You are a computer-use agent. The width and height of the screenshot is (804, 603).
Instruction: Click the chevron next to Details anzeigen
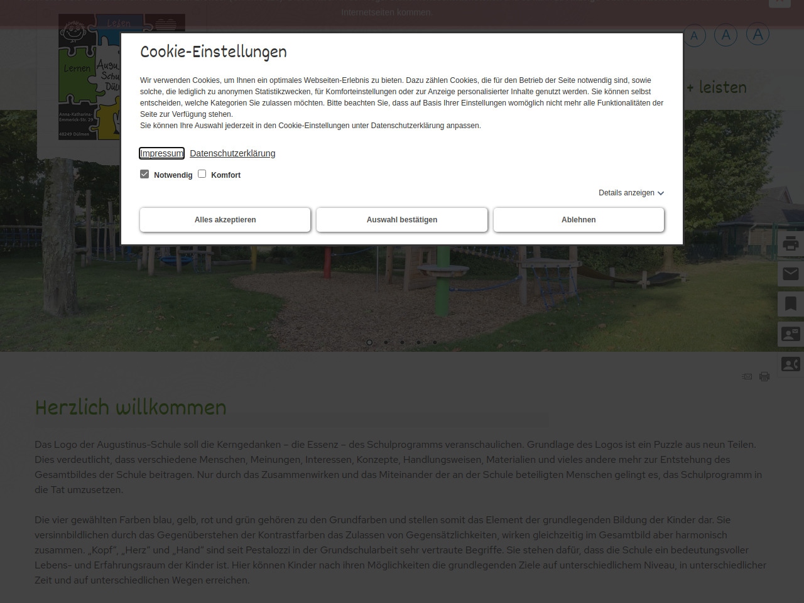[661, 193]
